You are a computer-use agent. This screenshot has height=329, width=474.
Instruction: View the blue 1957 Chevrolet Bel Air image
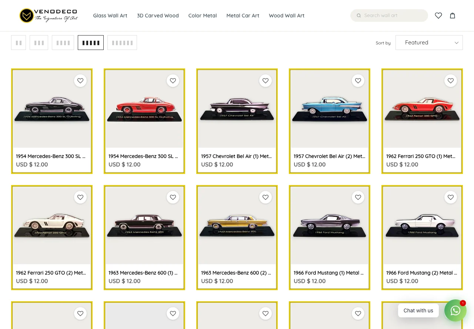330,109
